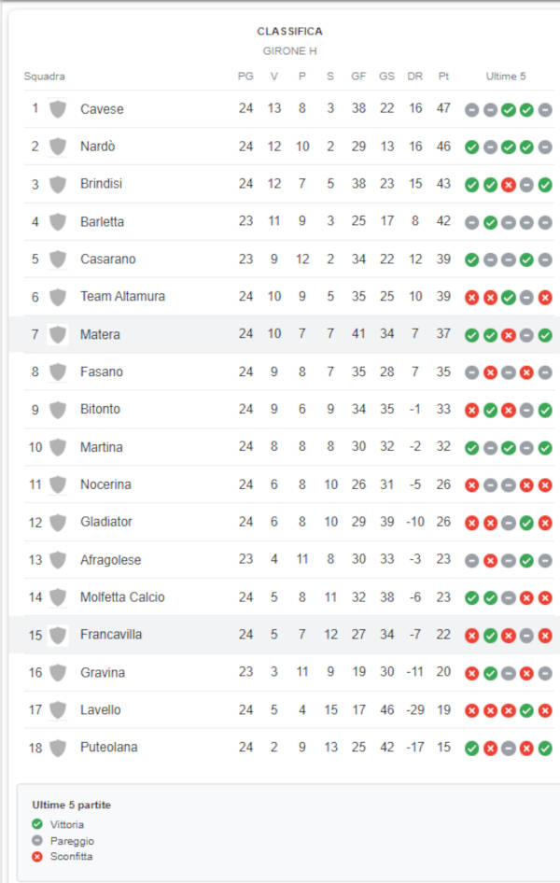Open the Team Altamura team link

pyautogui.click(x=122, y=296)
